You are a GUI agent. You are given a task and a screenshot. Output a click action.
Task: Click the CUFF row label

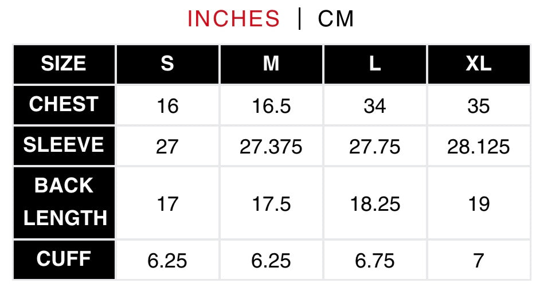tap(64, 260)
